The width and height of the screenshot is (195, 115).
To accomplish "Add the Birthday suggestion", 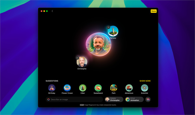I will click(x=52, y=88).
